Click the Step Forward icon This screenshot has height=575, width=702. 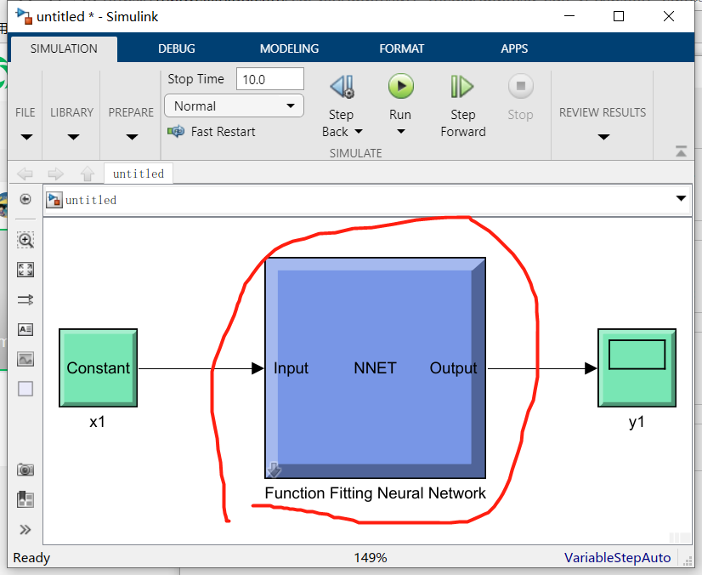[x=461, y=86]
